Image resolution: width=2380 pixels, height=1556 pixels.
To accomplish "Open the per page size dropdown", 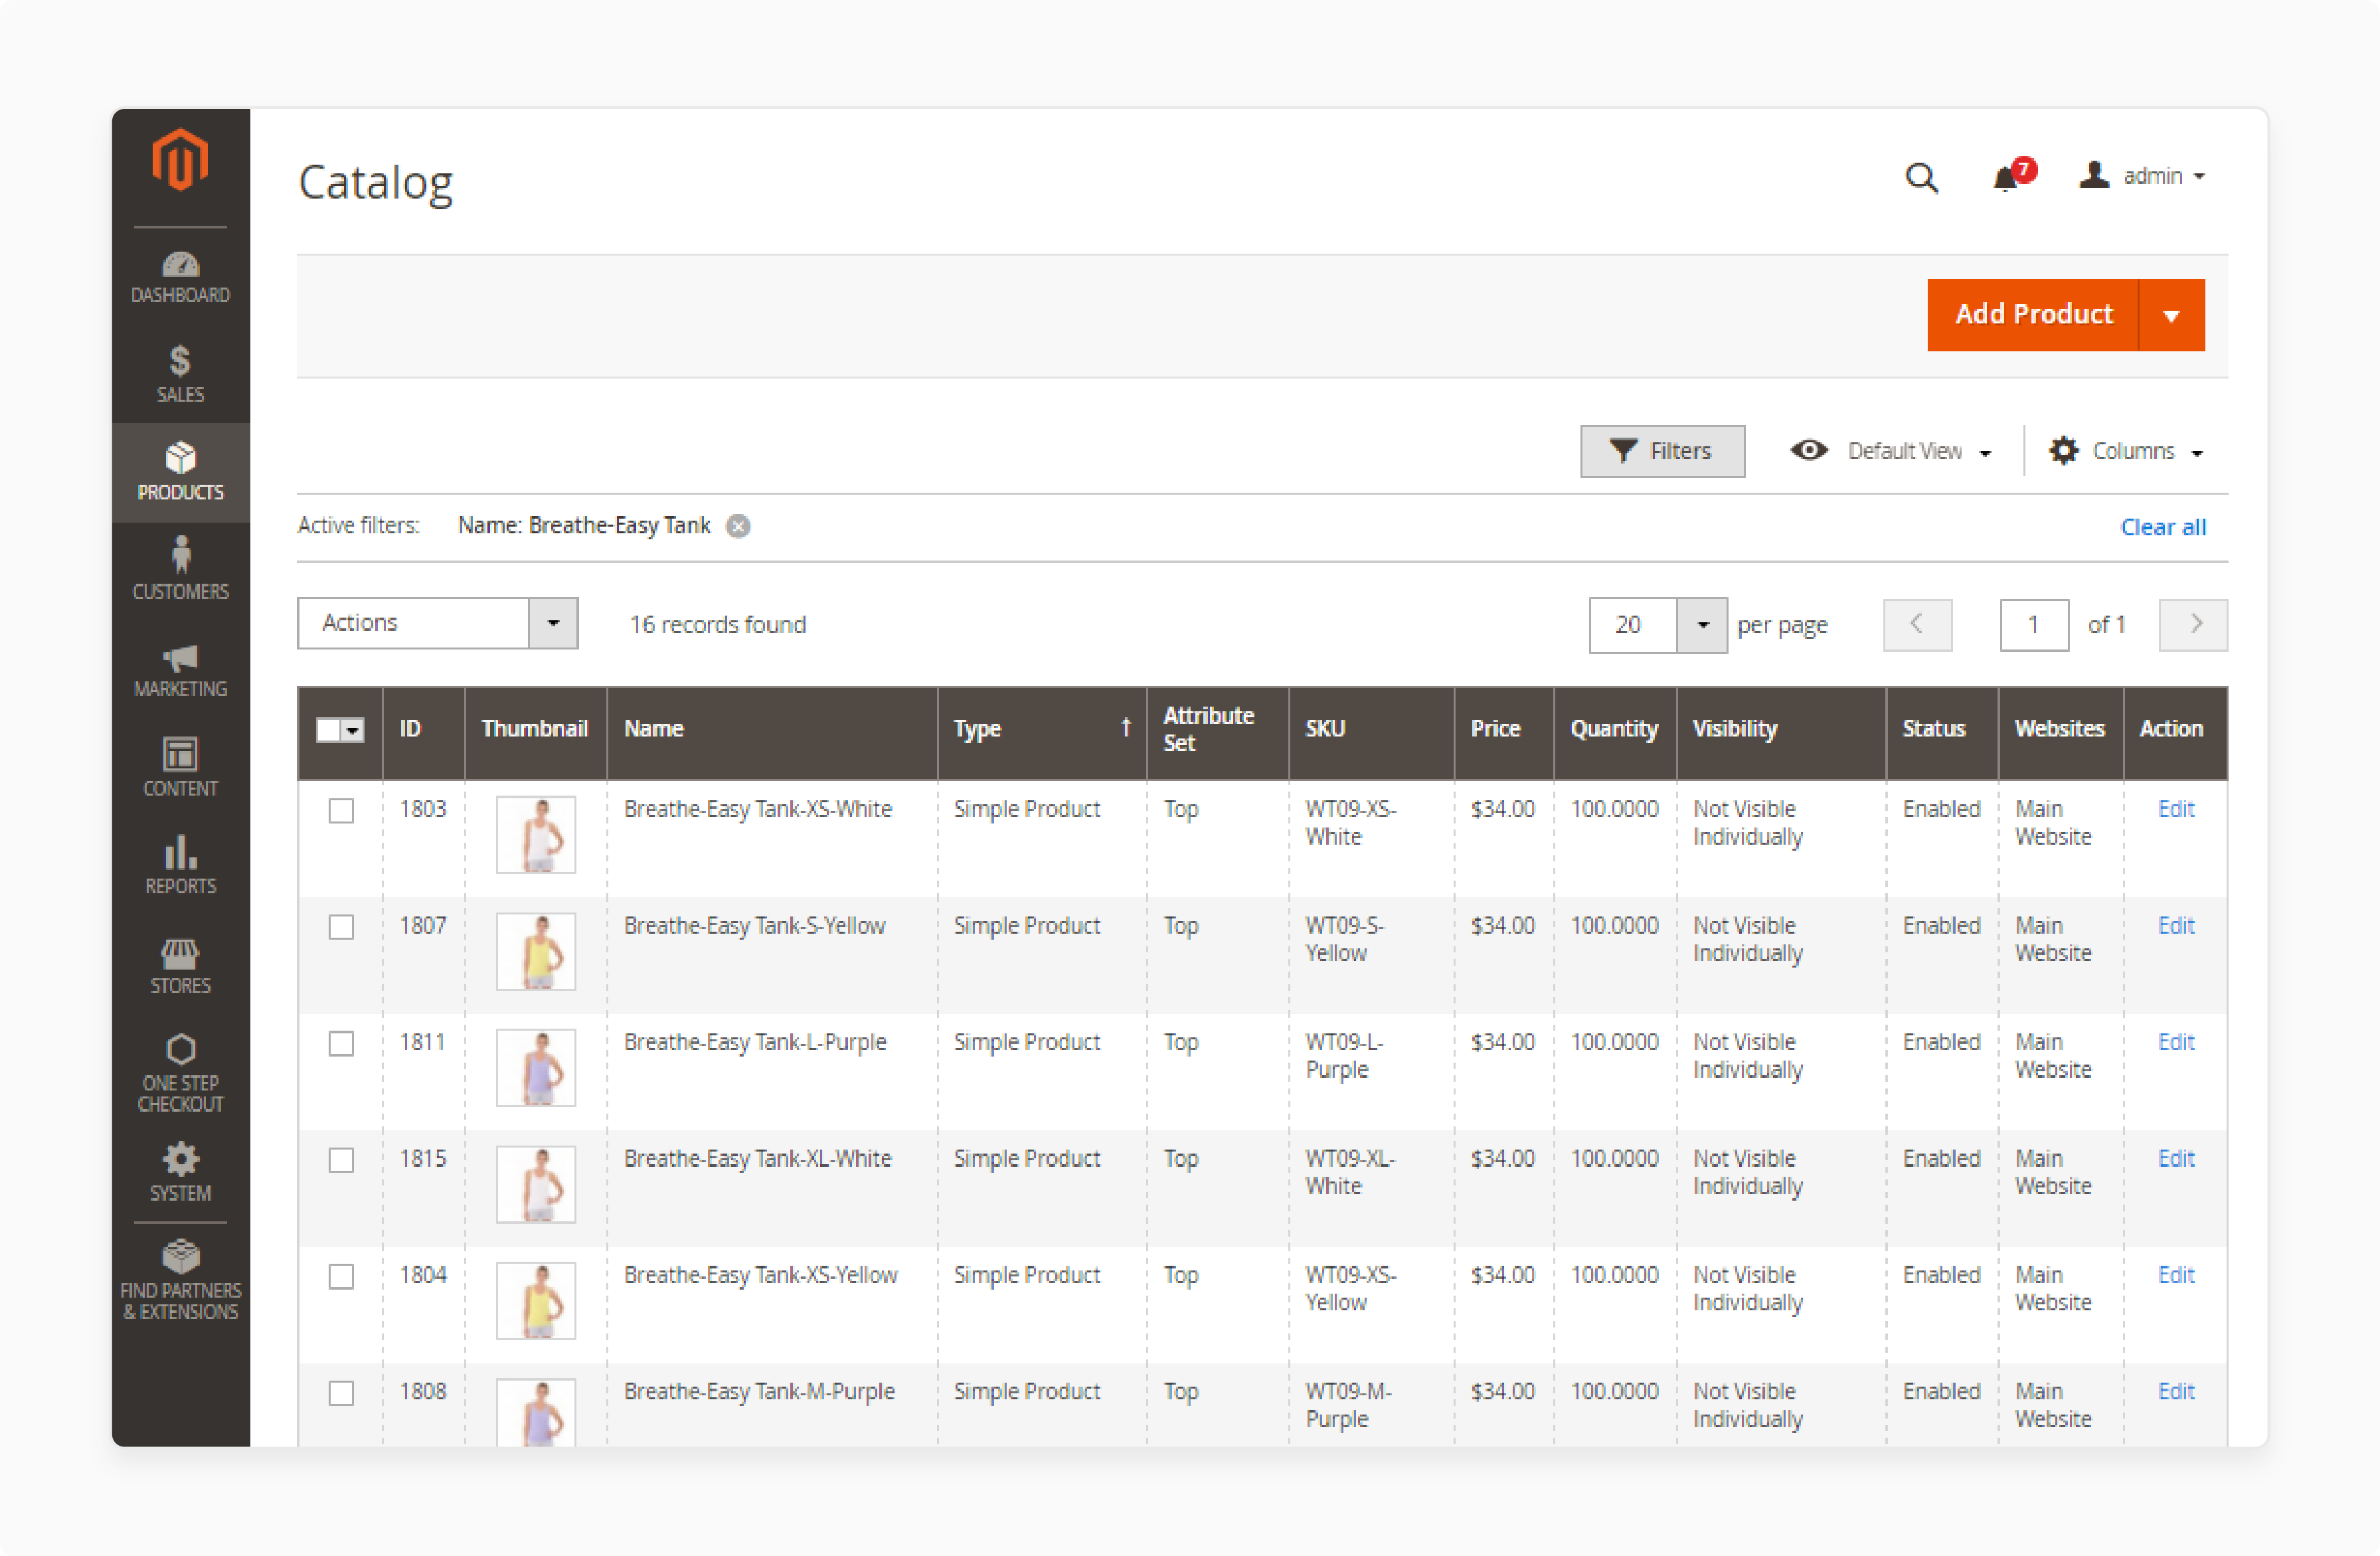I will tap(1702, 625).
